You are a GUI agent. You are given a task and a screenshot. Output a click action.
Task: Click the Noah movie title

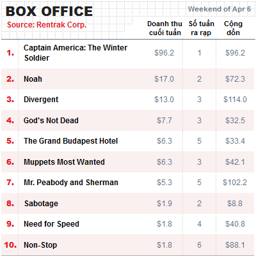pos(33,79)
